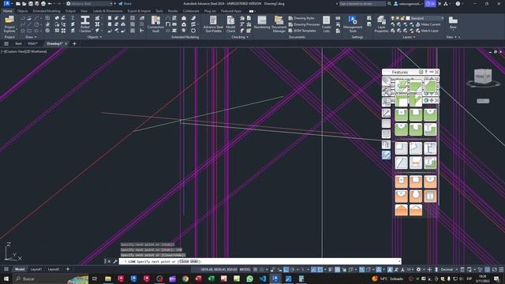Open the Numbering tool
Image resolution: width=505 pixels, height=284 pixels.
[262, 23]
